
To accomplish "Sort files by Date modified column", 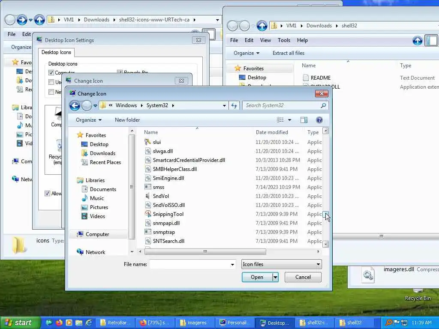I will click(272, 132).
